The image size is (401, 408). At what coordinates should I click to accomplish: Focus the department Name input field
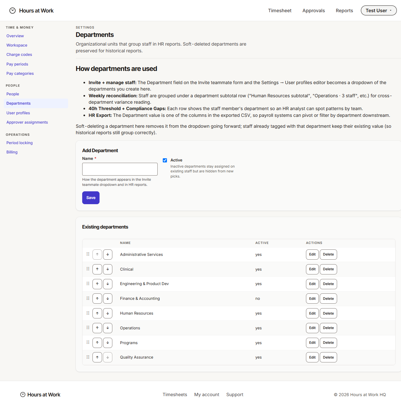[120, 169]
